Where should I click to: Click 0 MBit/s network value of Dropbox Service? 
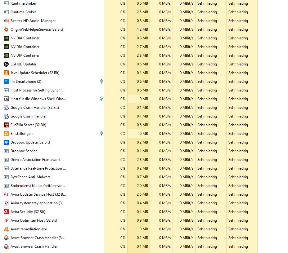pos(187,151)
